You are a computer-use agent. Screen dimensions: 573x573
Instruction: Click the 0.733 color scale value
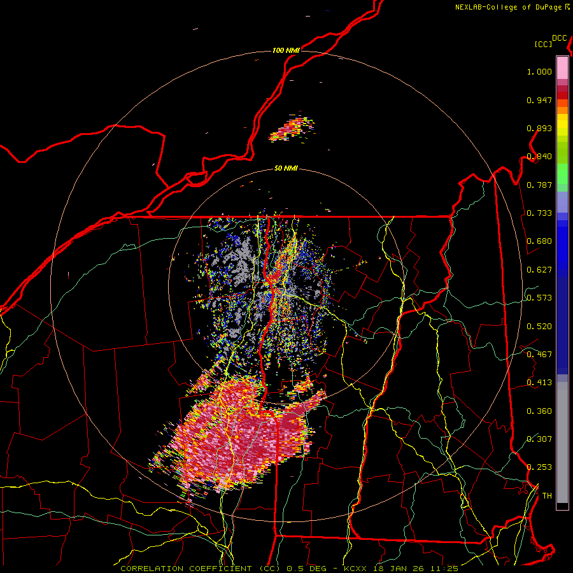pos(539,213)
